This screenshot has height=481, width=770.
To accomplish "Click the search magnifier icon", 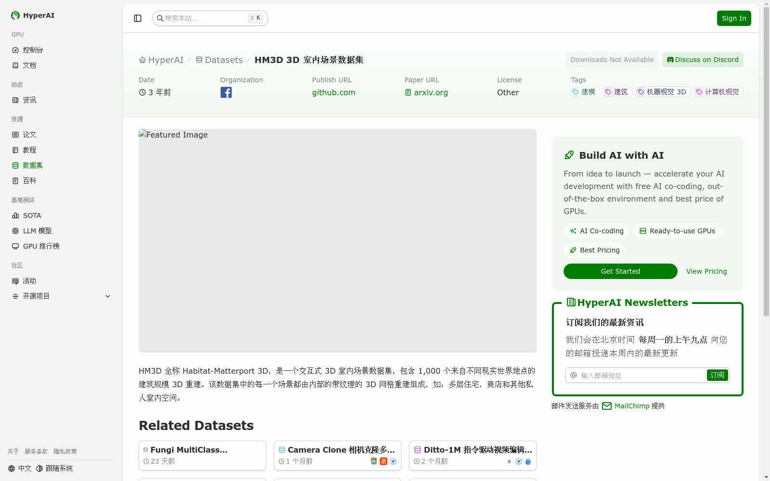I will [160, 18].
